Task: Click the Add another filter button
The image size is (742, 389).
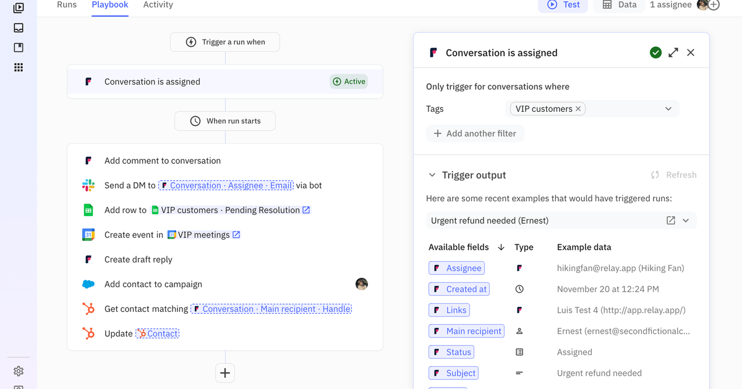Action: (x=475, y=133)
